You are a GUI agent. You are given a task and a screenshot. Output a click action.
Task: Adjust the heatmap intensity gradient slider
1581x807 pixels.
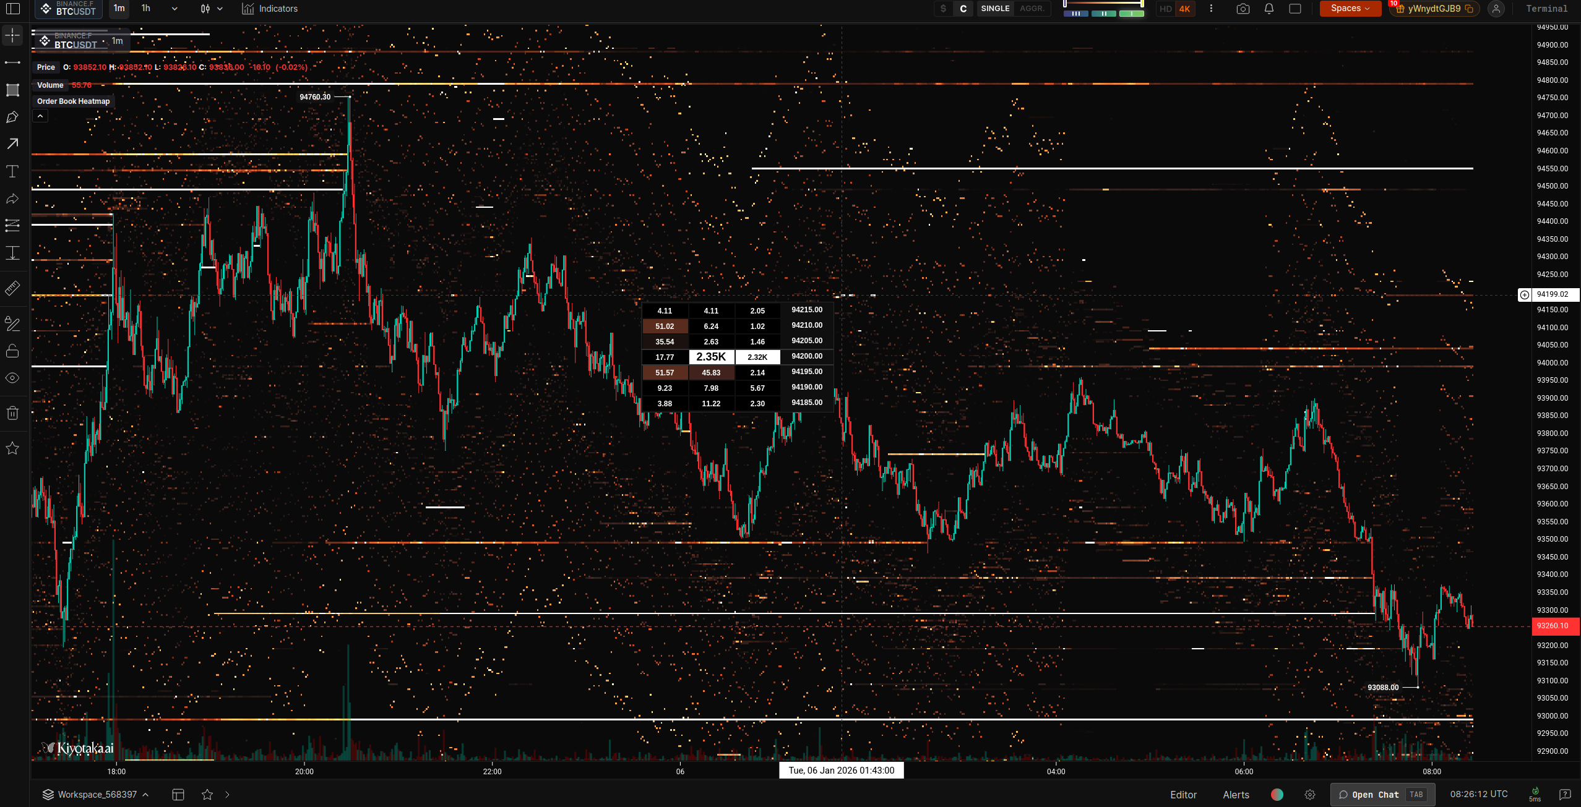tap(1103, 4)
